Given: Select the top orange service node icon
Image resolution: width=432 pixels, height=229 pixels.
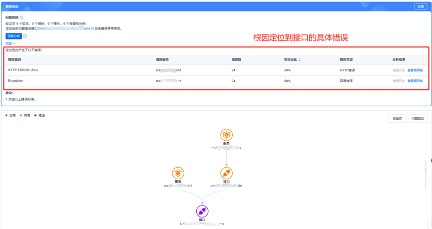Looking at the screenshot, I should coord(226,135).
